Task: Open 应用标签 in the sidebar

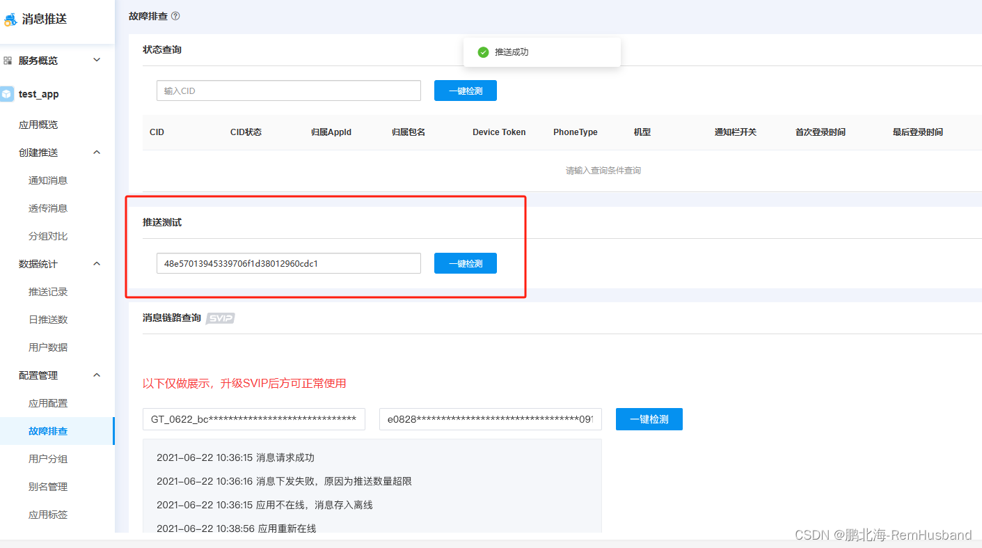Action: [47, 514]
